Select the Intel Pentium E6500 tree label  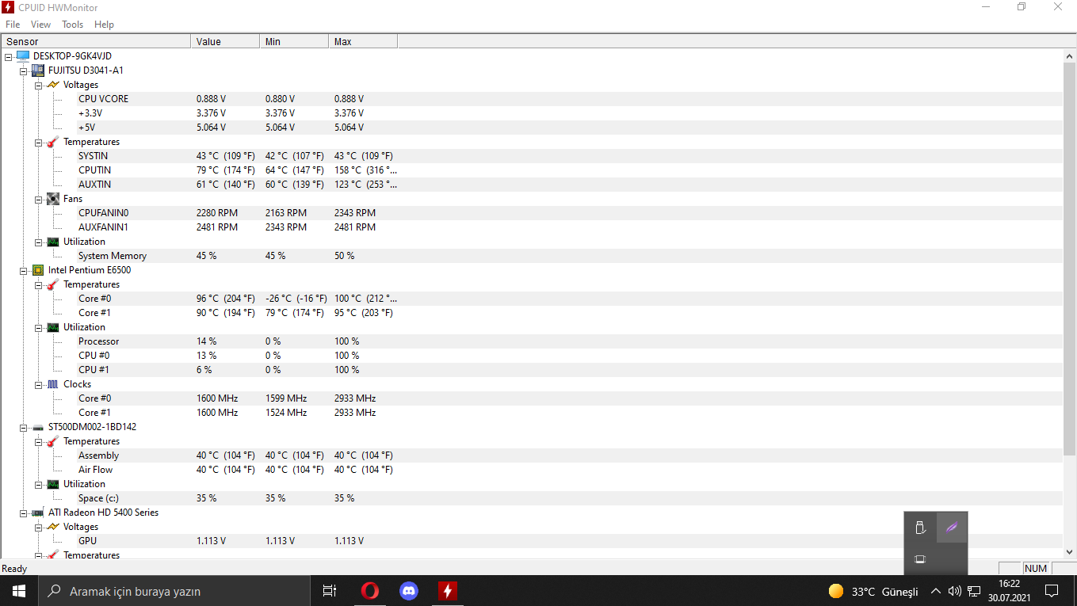(90, 270)
